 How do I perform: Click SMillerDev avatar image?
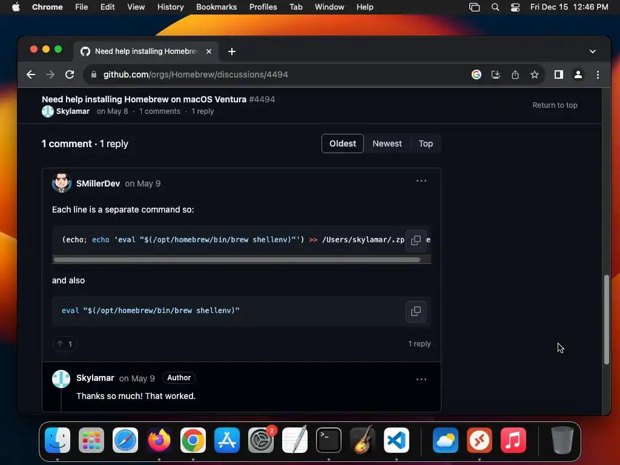tap(62, 183)
